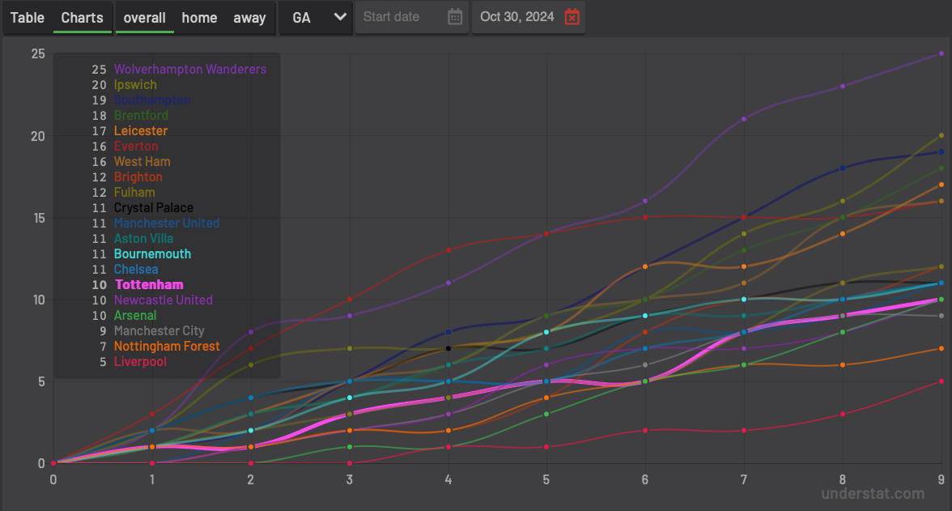952x511 pixels.
Task: Click Manchester United legend entry
Action: (167, 223)
